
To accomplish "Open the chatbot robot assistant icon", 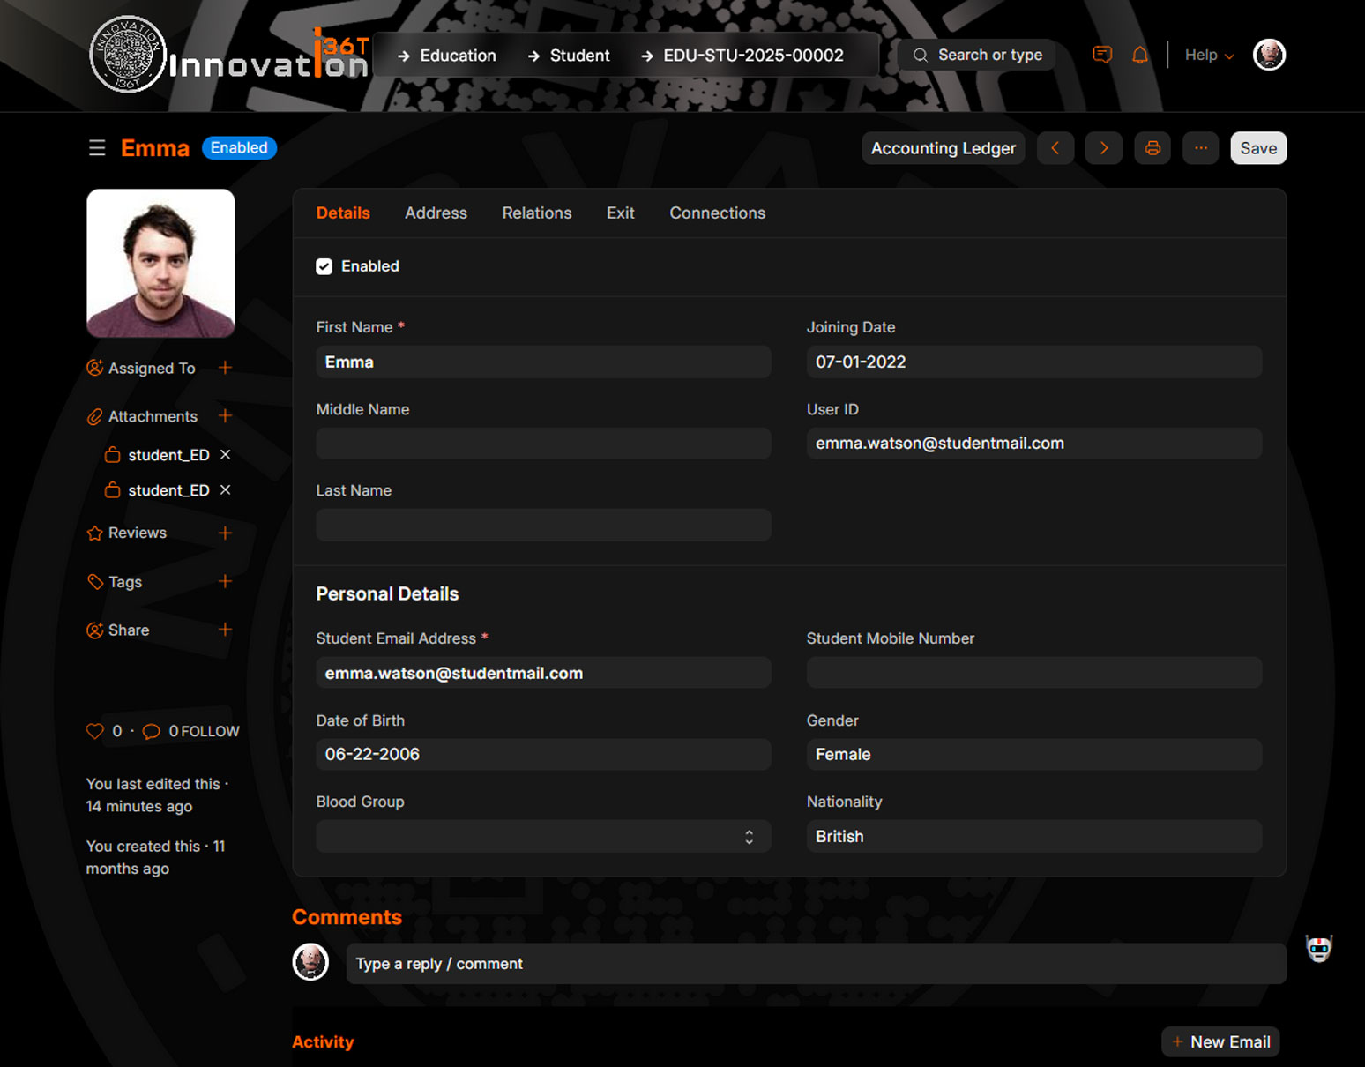I will [x=1318, y=949].
